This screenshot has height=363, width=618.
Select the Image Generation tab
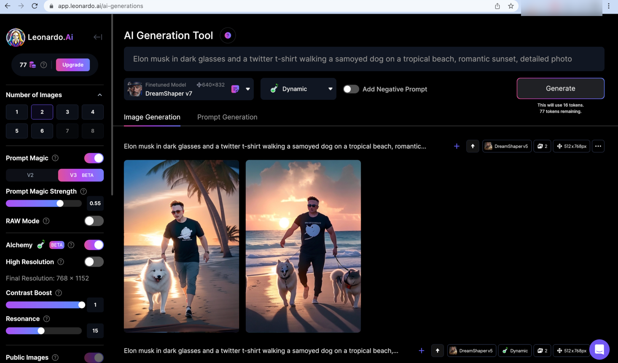(152, 117)
